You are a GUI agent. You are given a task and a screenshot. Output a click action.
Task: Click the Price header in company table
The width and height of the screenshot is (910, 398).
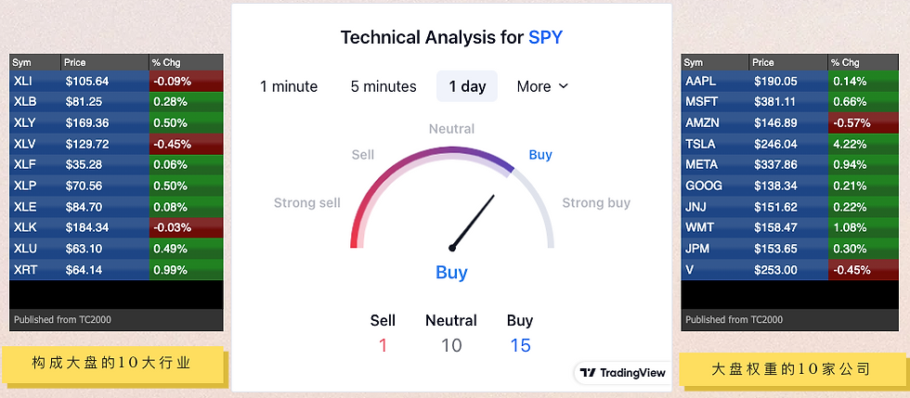point(763,63)
